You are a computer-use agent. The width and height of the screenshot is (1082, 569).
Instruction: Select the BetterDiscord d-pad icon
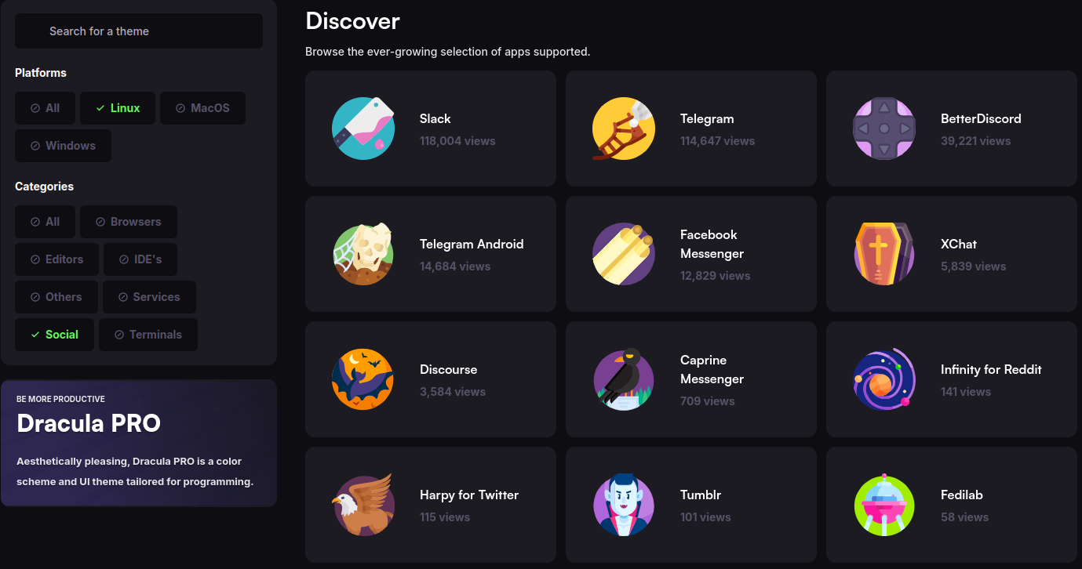coord(883,129)
